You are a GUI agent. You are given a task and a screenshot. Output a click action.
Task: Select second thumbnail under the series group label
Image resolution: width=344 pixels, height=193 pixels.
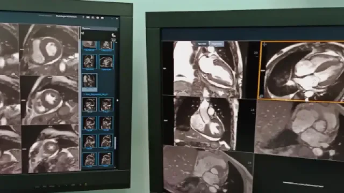106,105
